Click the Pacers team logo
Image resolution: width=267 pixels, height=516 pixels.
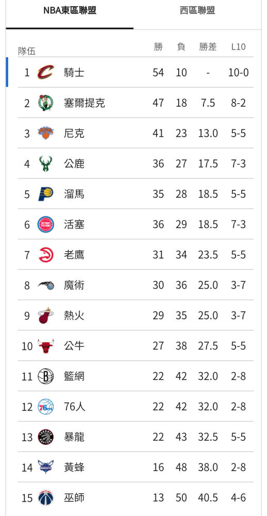coord(45,194)
